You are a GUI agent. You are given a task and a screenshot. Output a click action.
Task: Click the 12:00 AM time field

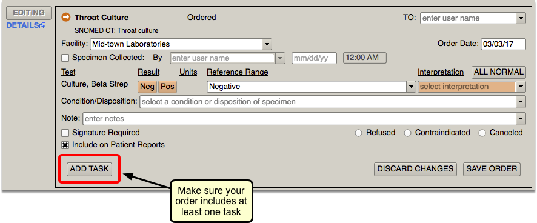pyautogui.click(x=365, y=58)
